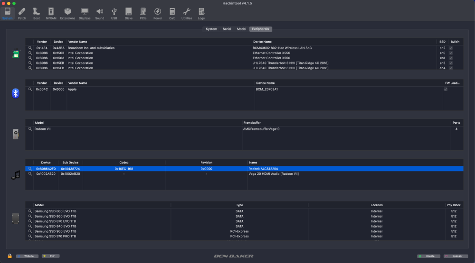
Task: Open the Displays section
Action: pos(85,13)
